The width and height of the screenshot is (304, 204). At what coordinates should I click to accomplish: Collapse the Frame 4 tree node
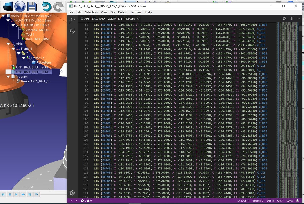click(x=13, y=49)
